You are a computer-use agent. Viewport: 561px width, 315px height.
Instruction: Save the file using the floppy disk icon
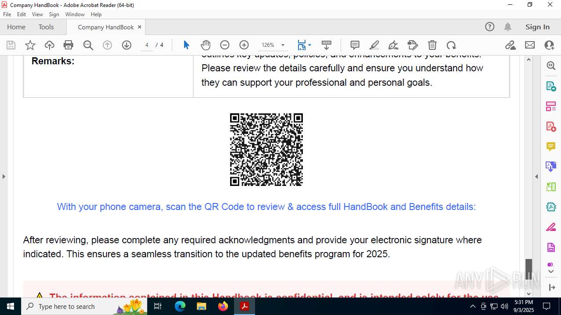point(11,45)
